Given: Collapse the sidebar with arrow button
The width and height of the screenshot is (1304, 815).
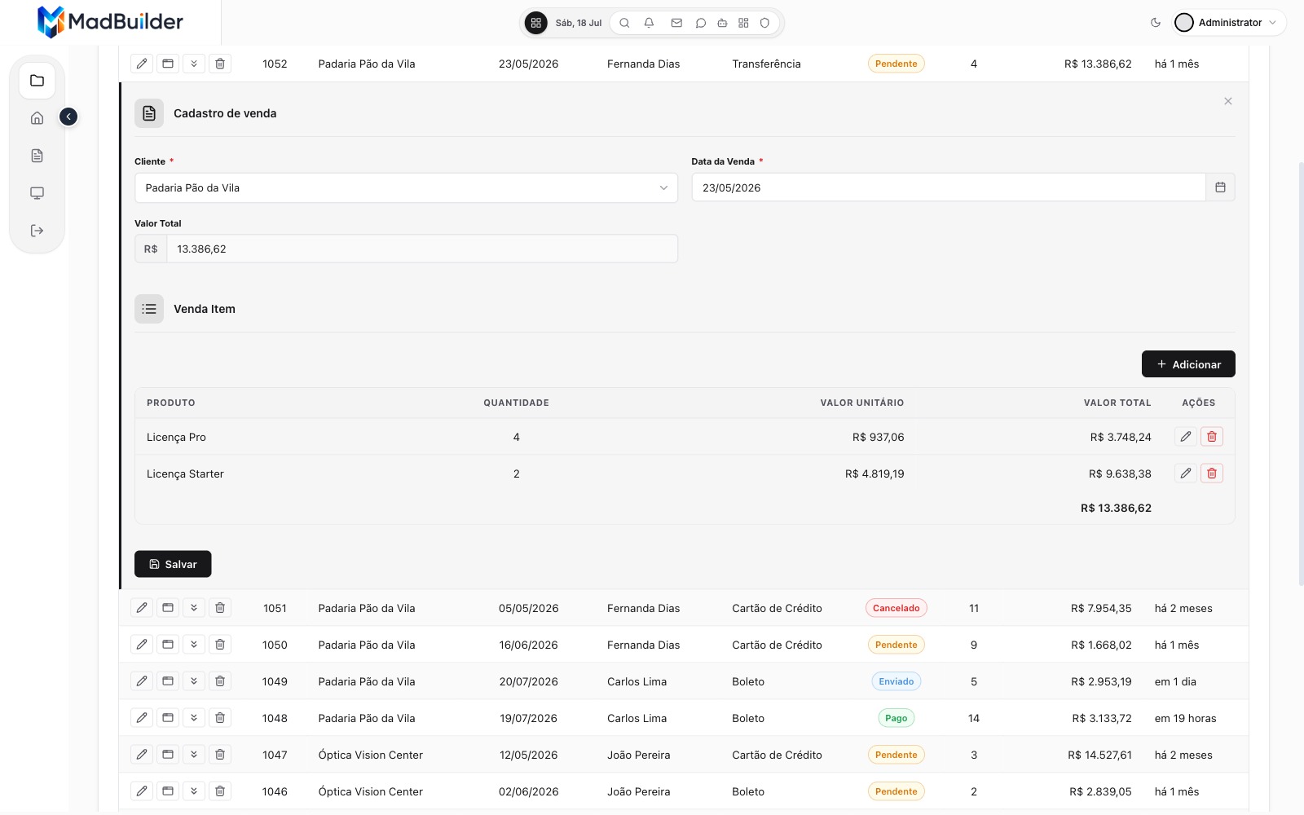Looking at the screenshot, I should click(68, 117).
